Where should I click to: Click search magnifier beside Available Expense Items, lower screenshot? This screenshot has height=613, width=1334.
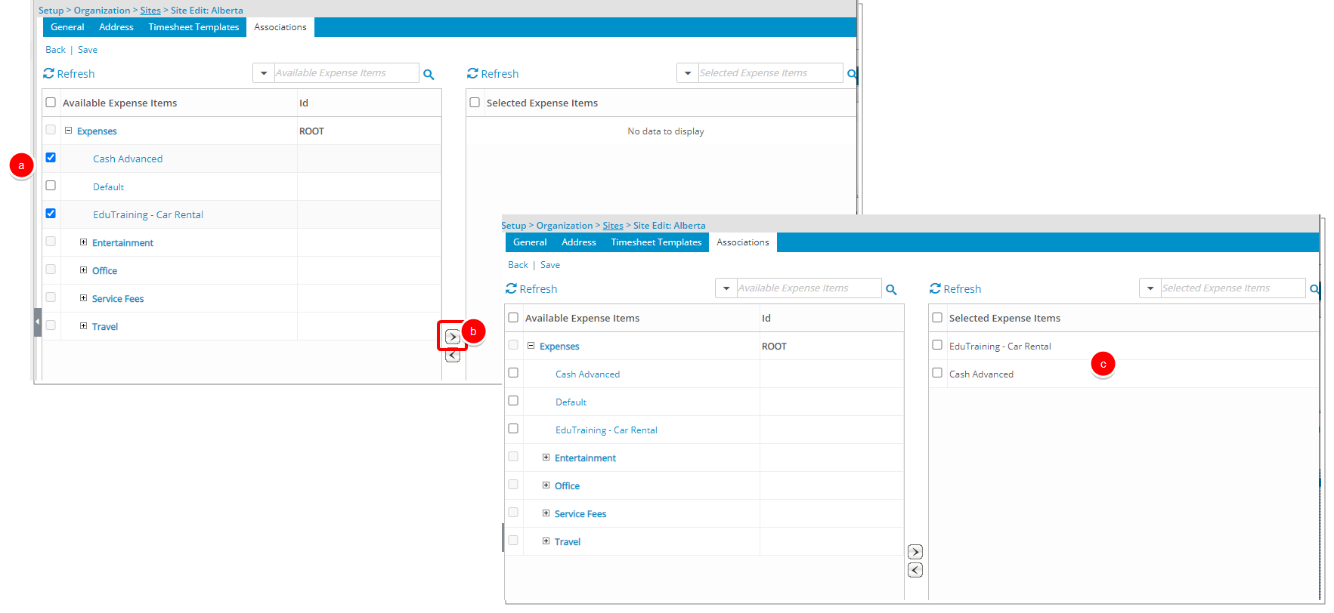pyautogui.click(x=891, y=289)
